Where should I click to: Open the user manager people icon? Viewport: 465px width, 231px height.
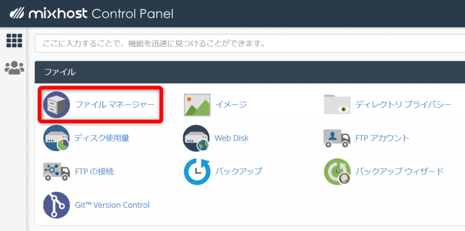pos(14,68)
